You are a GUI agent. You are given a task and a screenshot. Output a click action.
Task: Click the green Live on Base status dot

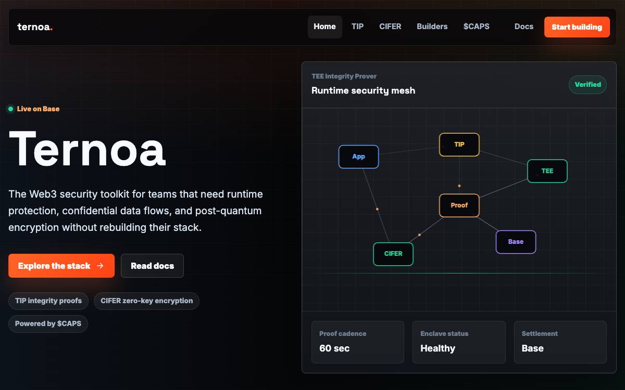(x=10, y=109)
